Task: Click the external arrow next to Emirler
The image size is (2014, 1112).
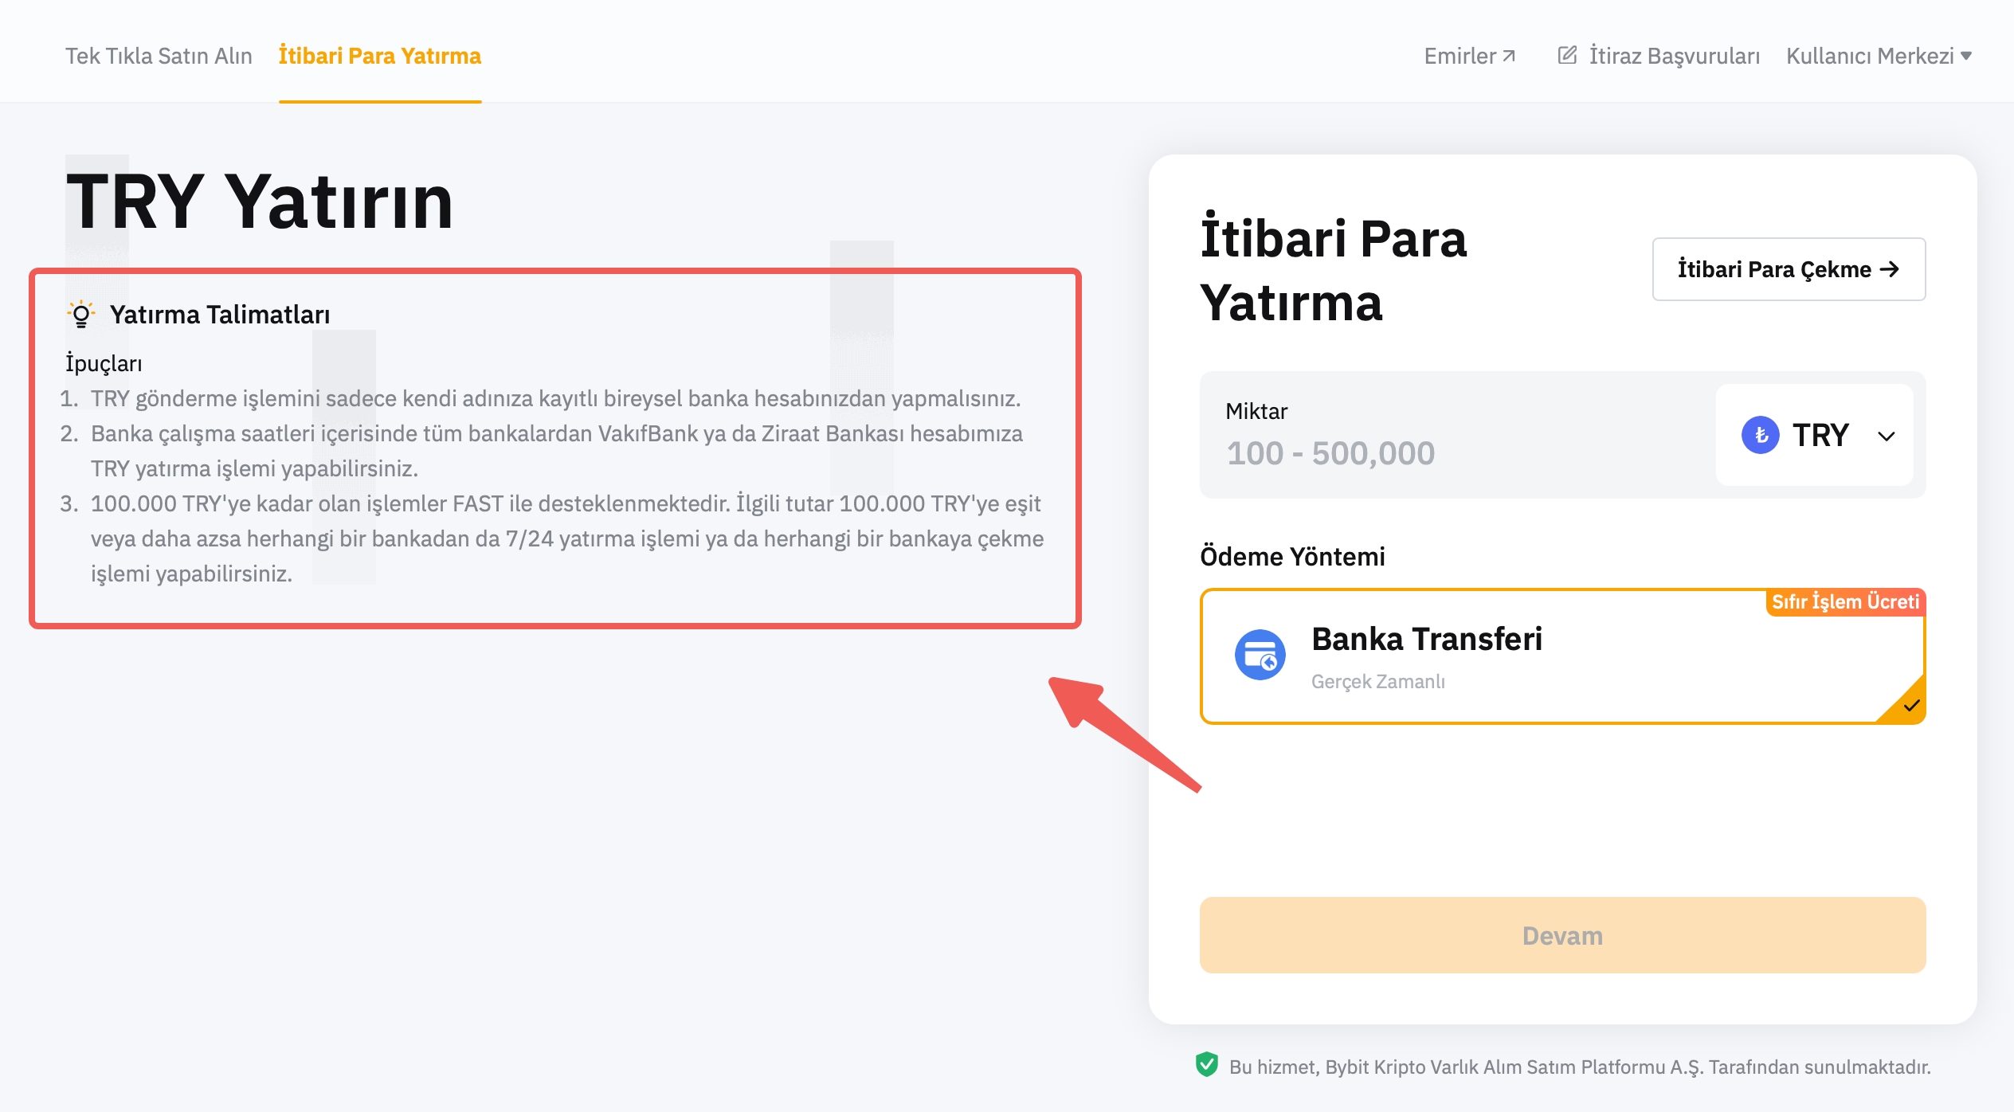Action: click(1509, 56)
